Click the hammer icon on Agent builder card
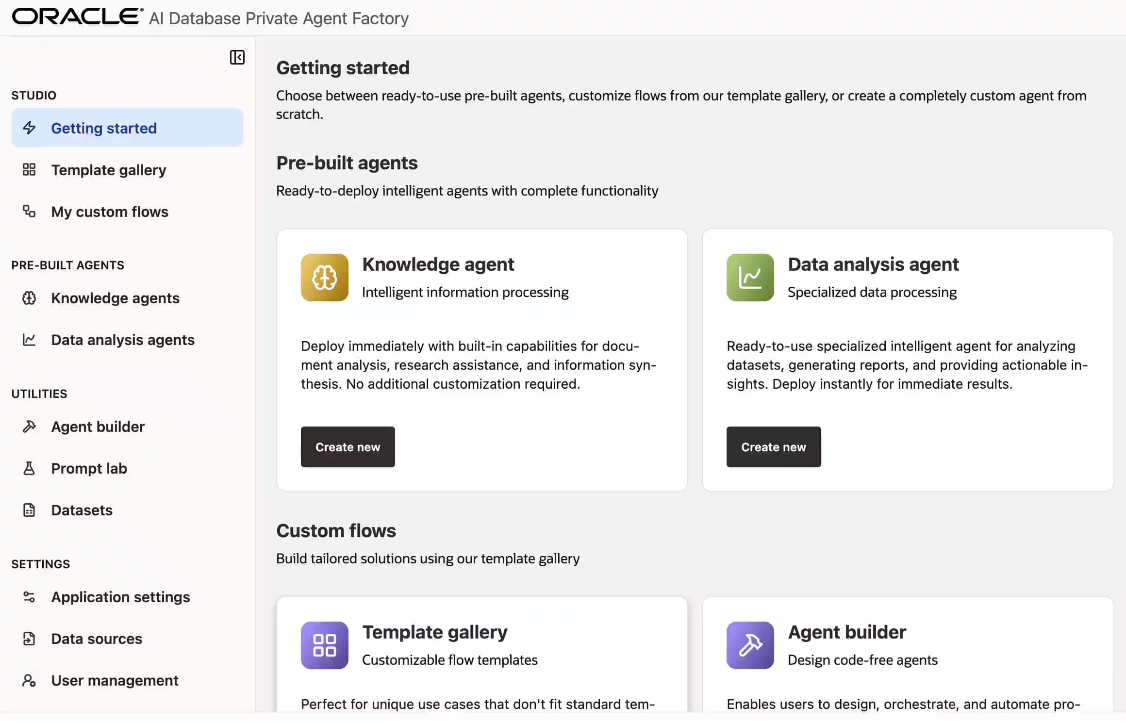 (749, 645)
